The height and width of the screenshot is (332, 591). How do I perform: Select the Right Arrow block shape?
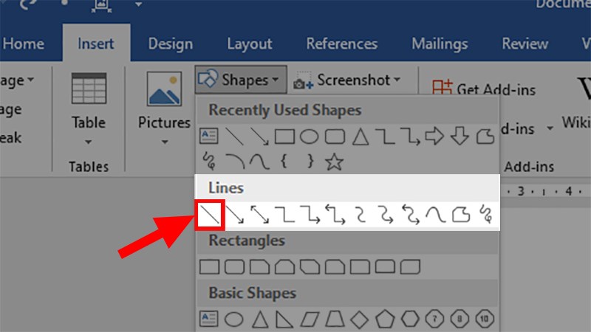(x=435, y=136)
